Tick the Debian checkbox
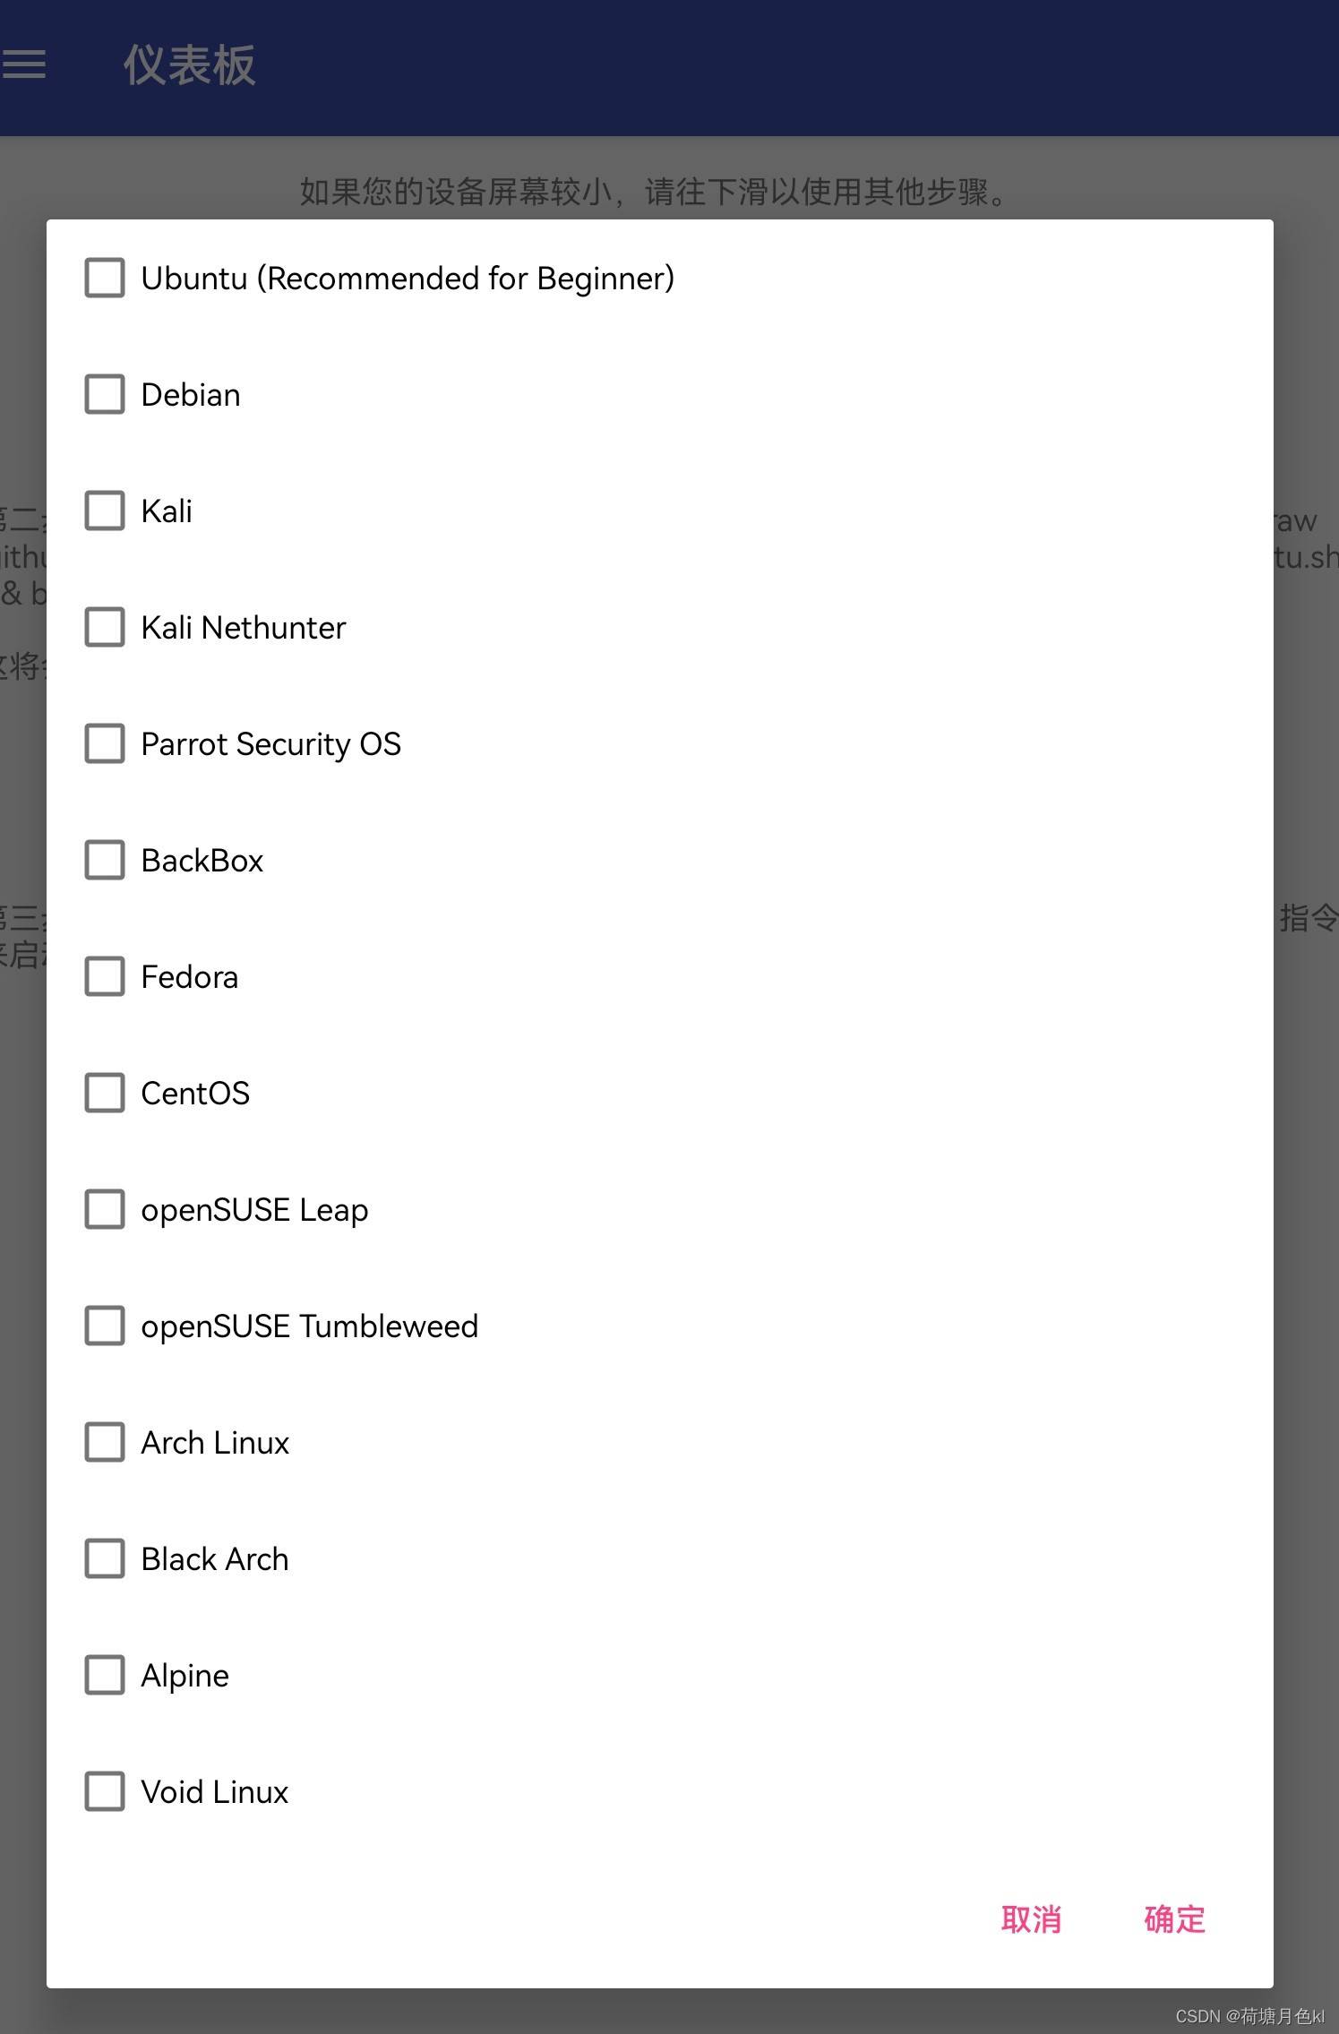Image resolution: width=1339 pixels, height=2034 pixels. pyautogui.click(x=105, y=394)
